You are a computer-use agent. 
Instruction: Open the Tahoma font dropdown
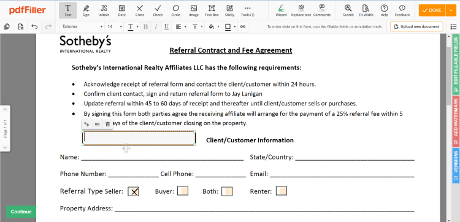(82, 27)
